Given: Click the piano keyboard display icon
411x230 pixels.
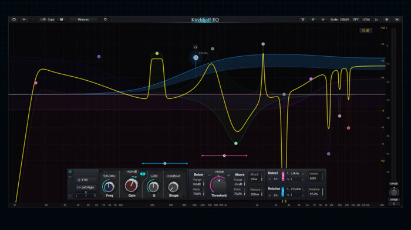Looking at the screenshot, I should coord(303,19).
